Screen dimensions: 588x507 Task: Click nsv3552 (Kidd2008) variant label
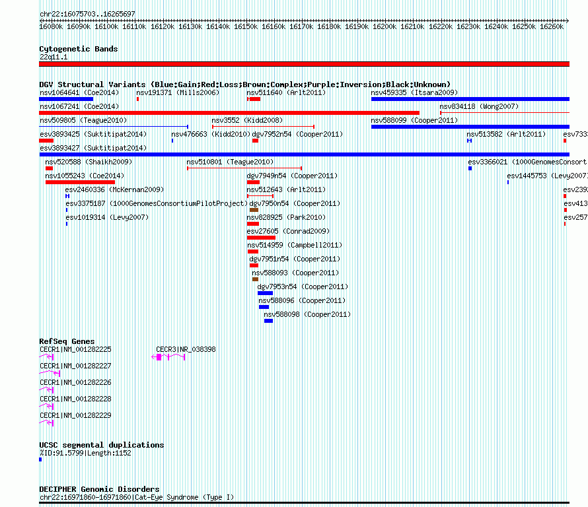click(x=247, y=120)
